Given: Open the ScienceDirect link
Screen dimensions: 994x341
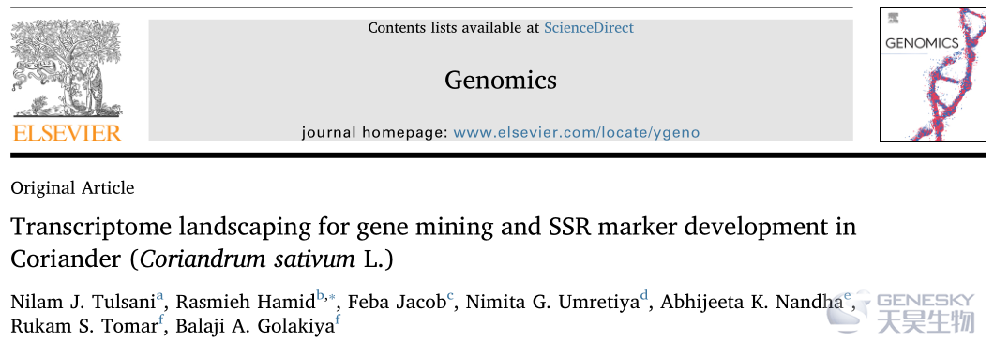Looking at the screenshot, I should tap(589, 28).
